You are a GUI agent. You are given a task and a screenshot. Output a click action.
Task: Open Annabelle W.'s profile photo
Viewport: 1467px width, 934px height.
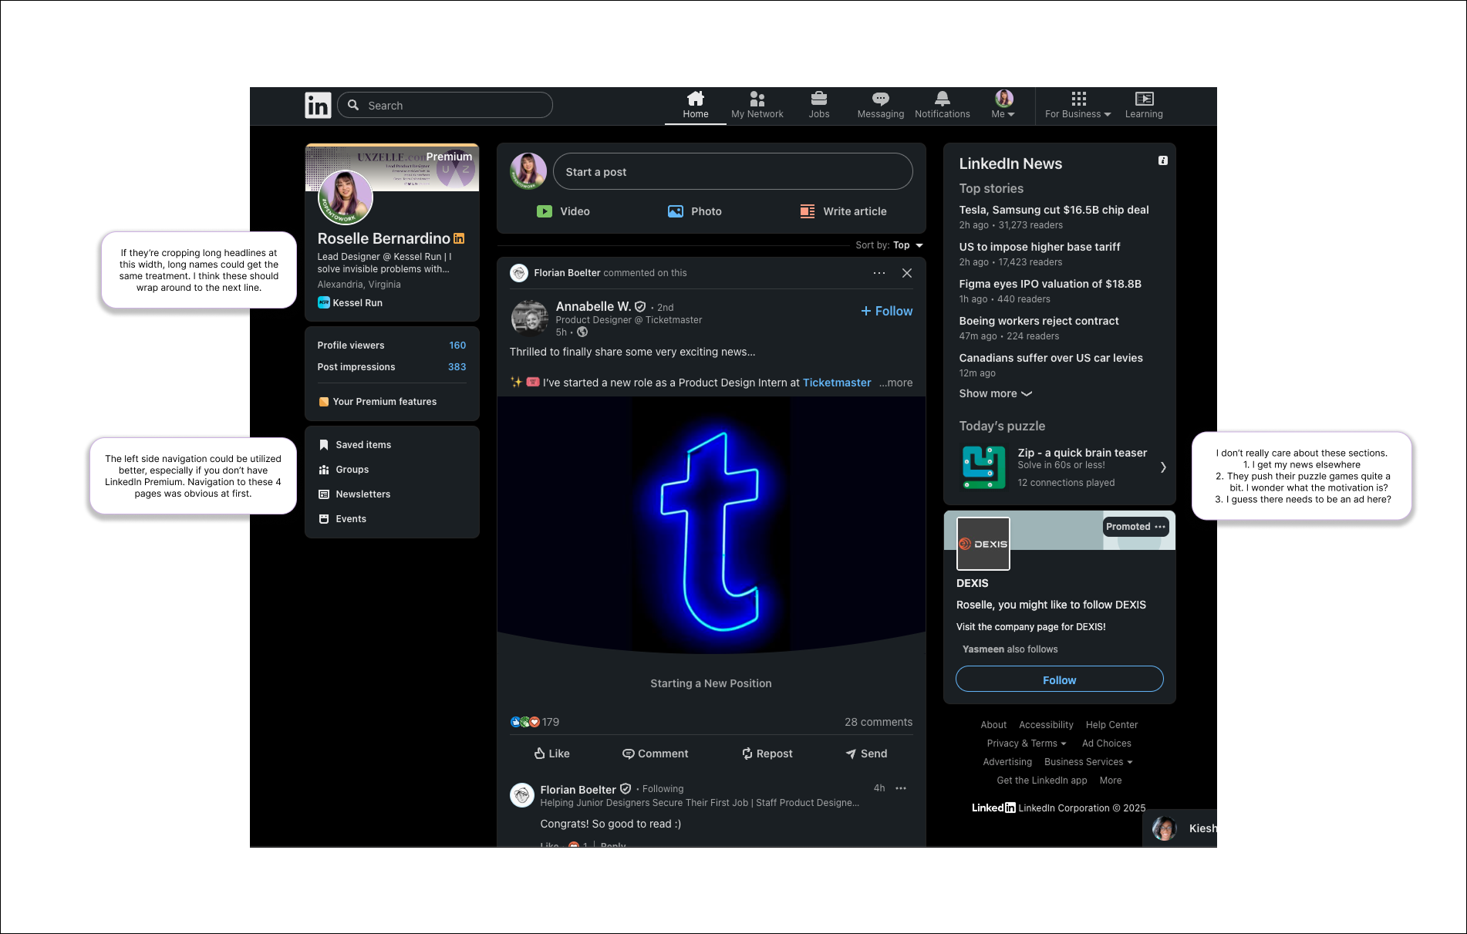(x=529, y=318)
